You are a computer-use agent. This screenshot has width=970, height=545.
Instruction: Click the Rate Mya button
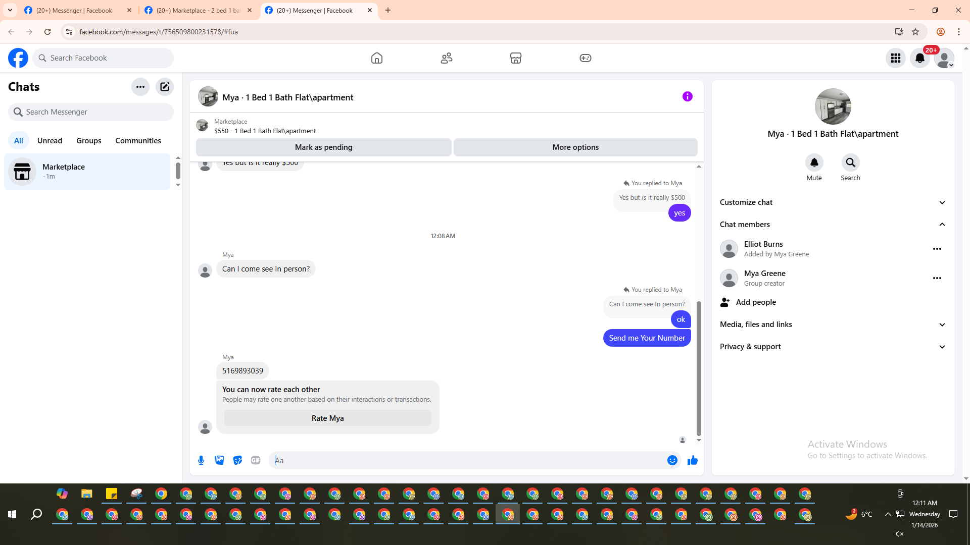pyautogui.click(x=327, y=418)
